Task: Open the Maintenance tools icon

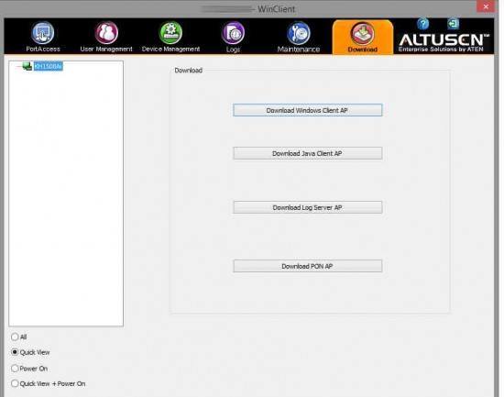Action: pyautogui.click(x=299, y=33)
